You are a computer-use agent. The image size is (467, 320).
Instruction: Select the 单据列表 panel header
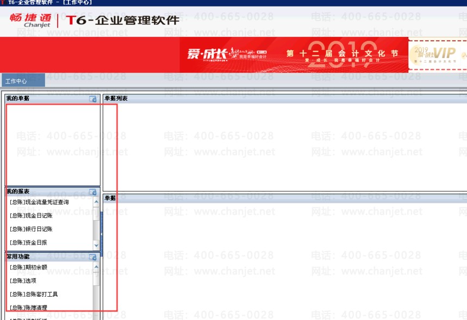pos(285,98)
